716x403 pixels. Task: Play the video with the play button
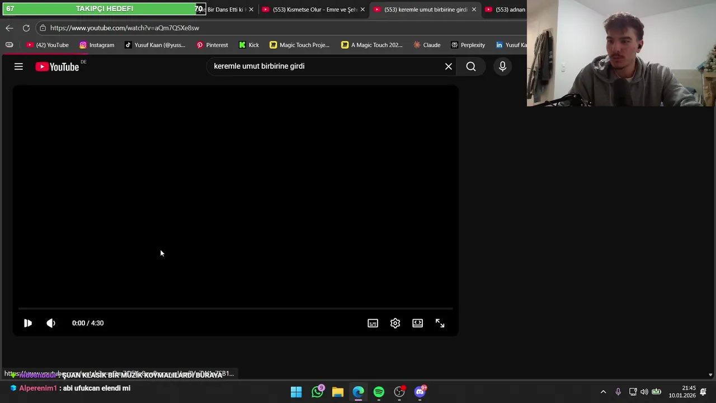tap(27, 323)
